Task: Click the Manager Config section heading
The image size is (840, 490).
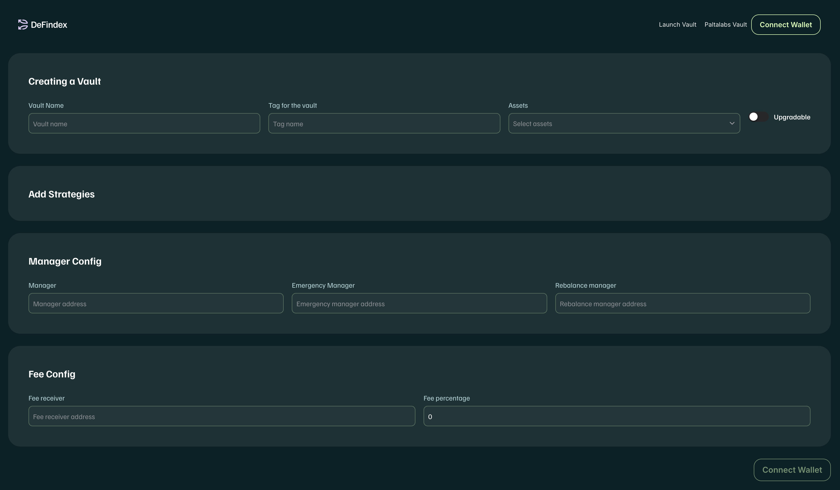Action: pos(65,261)
